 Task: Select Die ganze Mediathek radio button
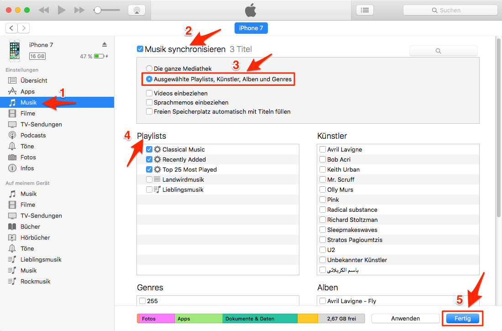click(x=149, y=68)
